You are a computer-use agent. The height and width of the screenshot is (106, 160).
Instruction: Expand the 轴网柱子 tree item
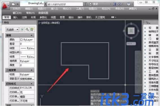(x=145, y=31)
